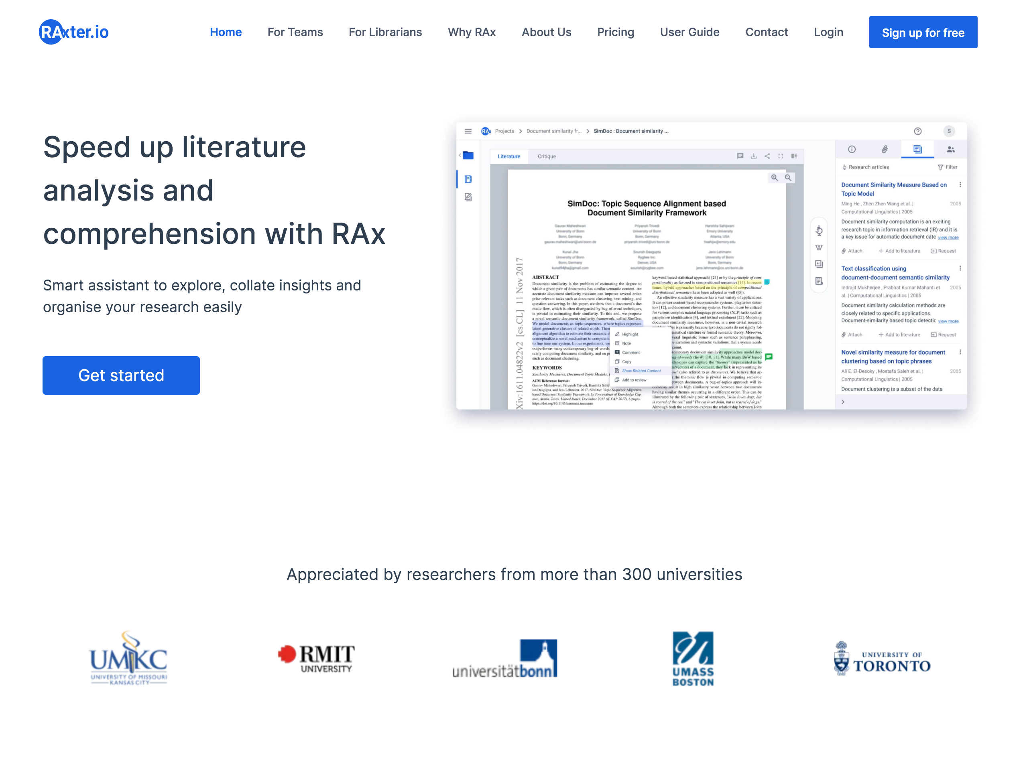This screenshot has width=1029, height=783.
Task: Click the help question-mark icon
Action: [x=918, y=131]
